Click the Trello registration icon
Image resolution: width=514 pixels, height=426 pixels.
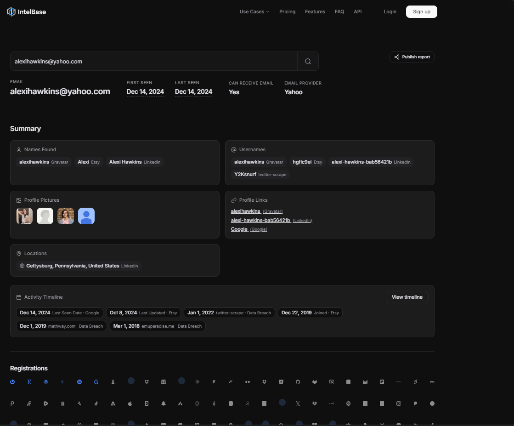pos(382,382)
